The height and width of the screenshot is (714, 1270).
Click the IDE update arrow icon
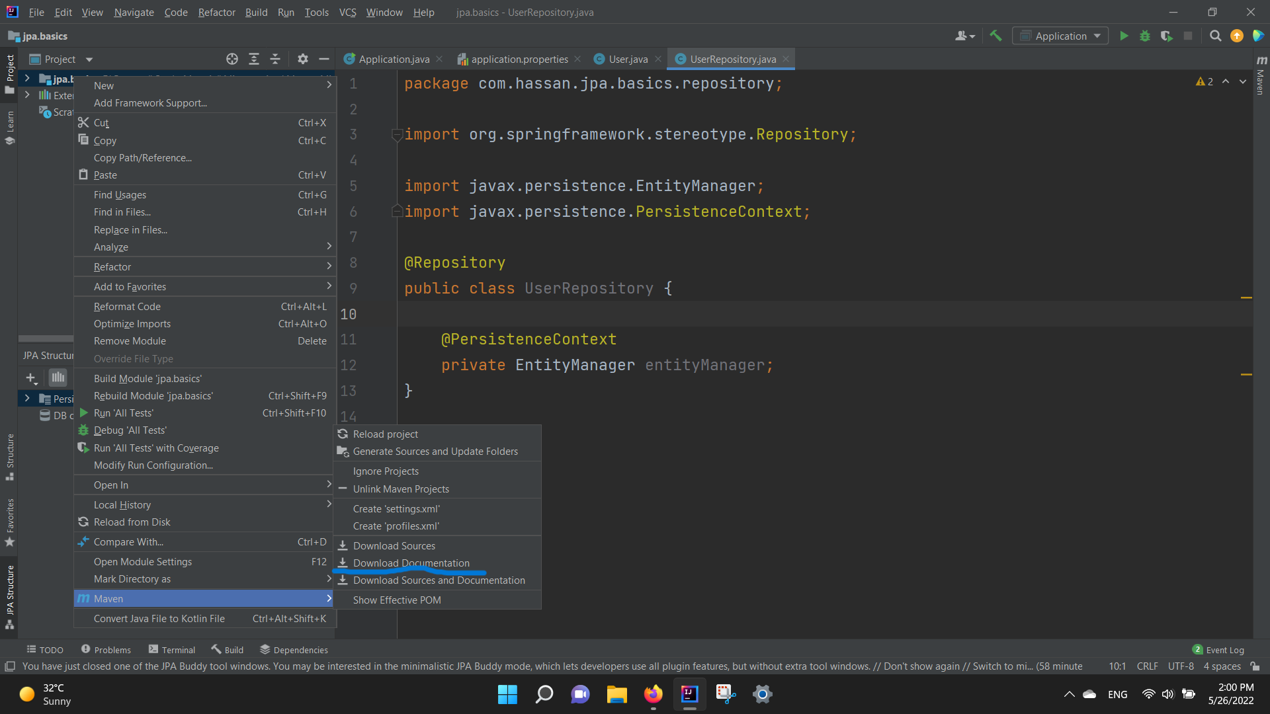point(1237,36)
